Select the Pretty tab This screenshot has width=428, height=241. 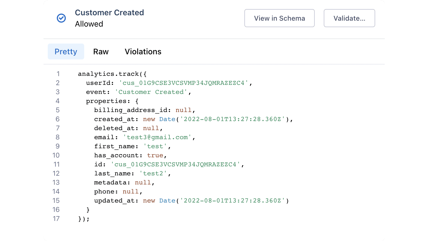66,51
